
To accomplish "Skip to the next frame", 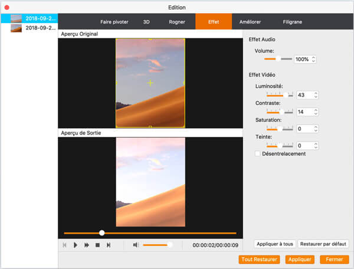I will click(x=109, y=245).
